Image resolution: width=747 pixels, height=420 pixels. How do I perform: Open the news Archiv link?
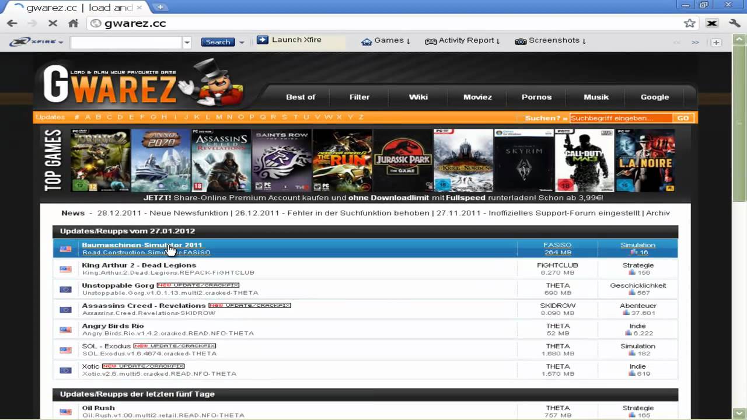coord(658,213)
